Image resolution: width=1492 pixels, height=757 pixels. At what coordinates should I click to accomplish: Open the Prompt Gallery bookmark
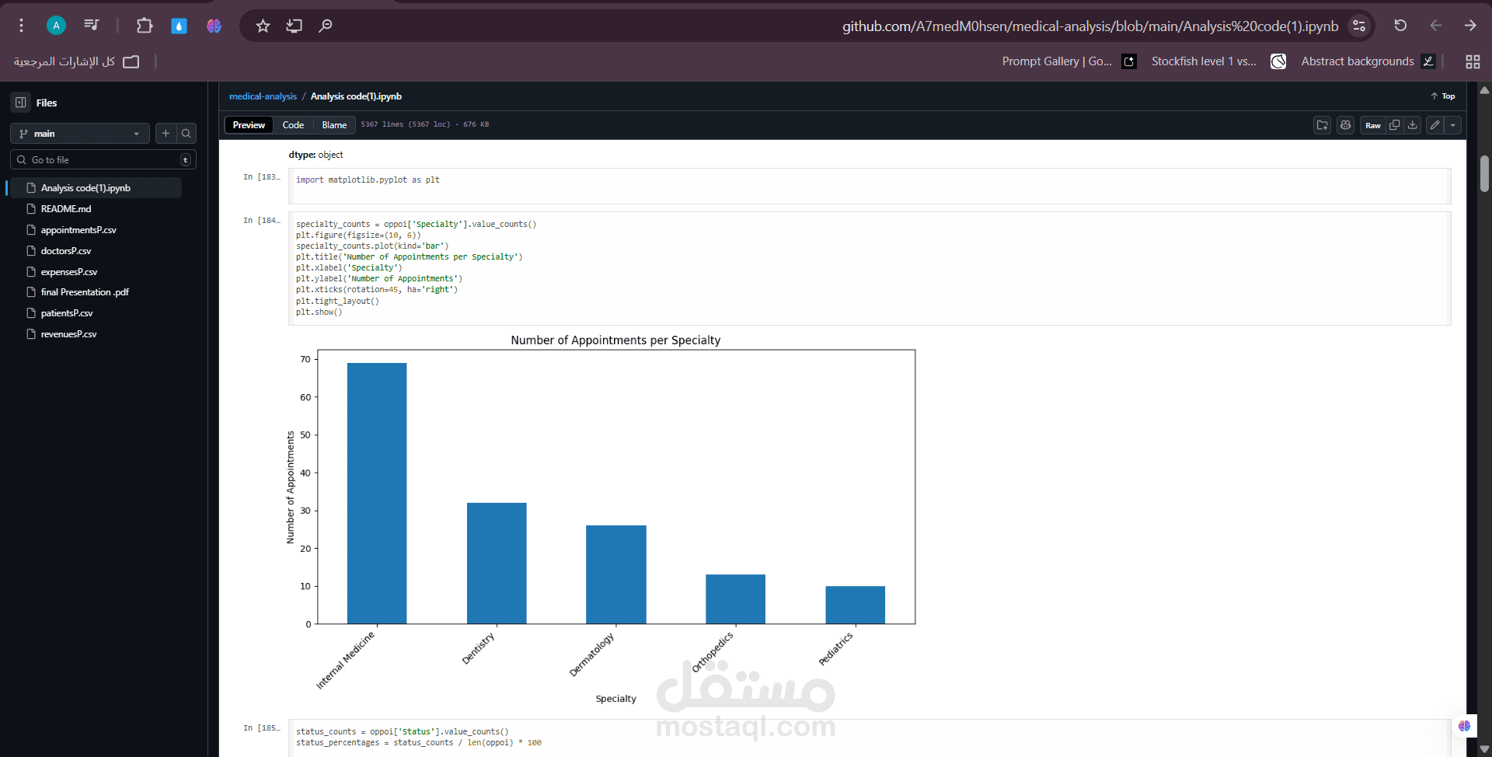(x=1069, y=61)
